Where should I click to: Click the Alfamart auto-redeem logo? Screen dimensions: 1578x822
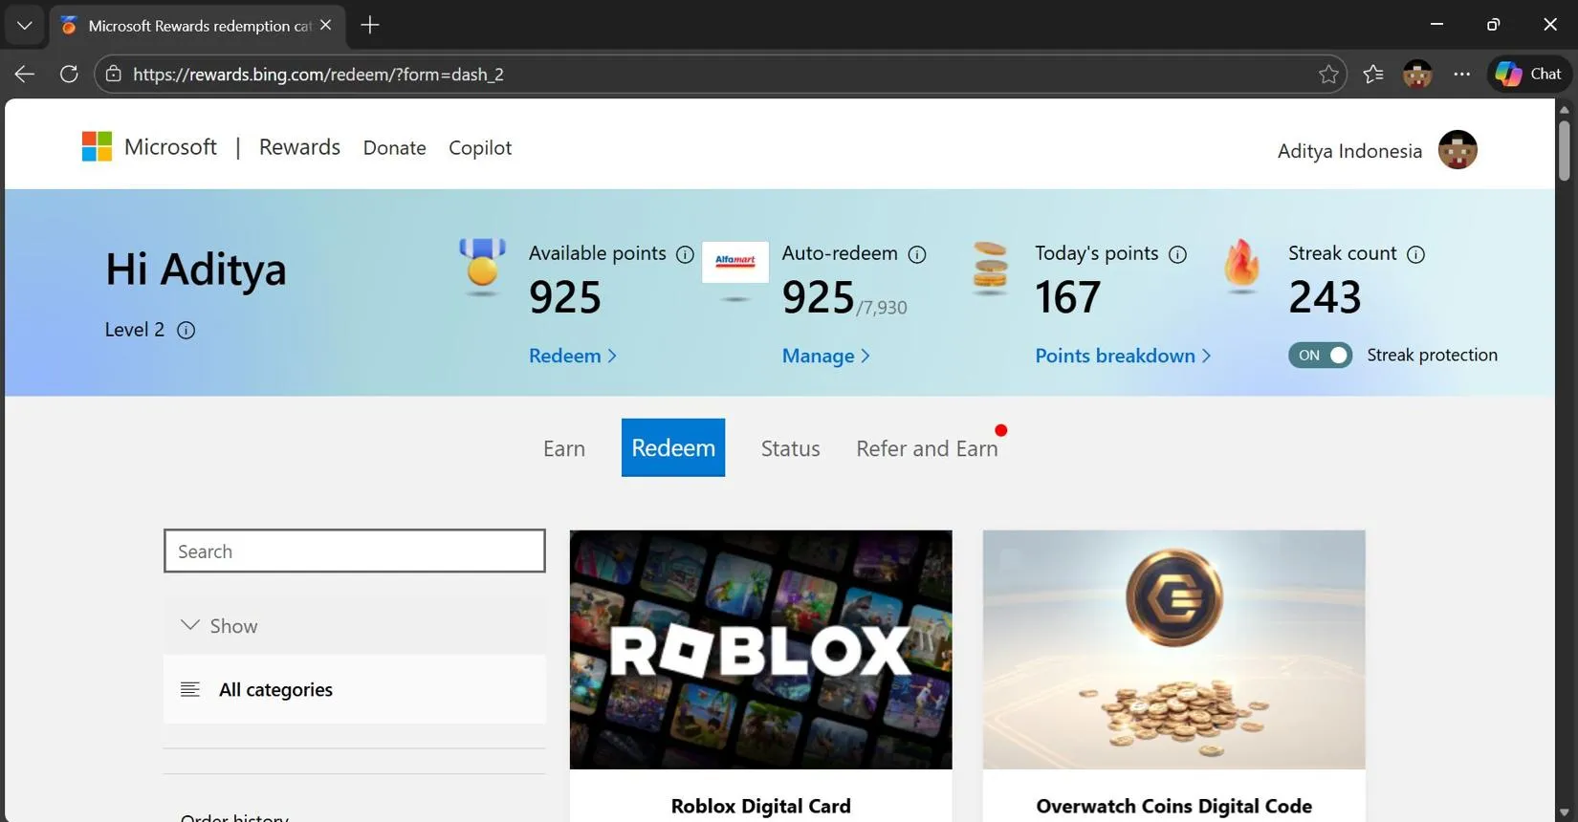pos(735,262)
